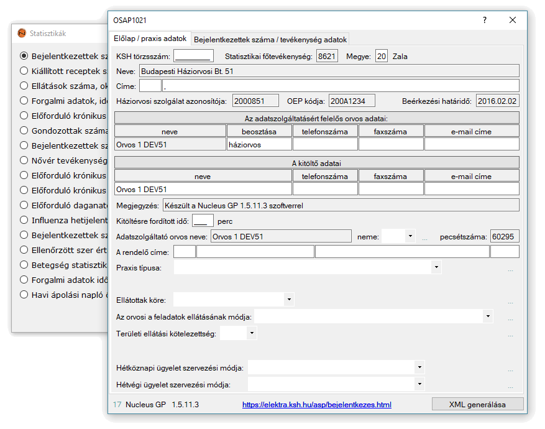Click the kitöltő telefonszáma cell
Image resolution: width=545 pixels, height=429 pixels.
325,189
